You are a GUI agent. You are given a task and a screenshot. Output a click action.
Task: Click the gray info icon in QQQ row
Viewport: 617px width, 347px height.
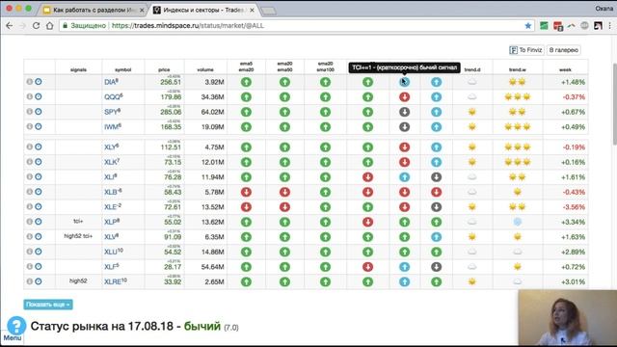click(x=30, y=96)
